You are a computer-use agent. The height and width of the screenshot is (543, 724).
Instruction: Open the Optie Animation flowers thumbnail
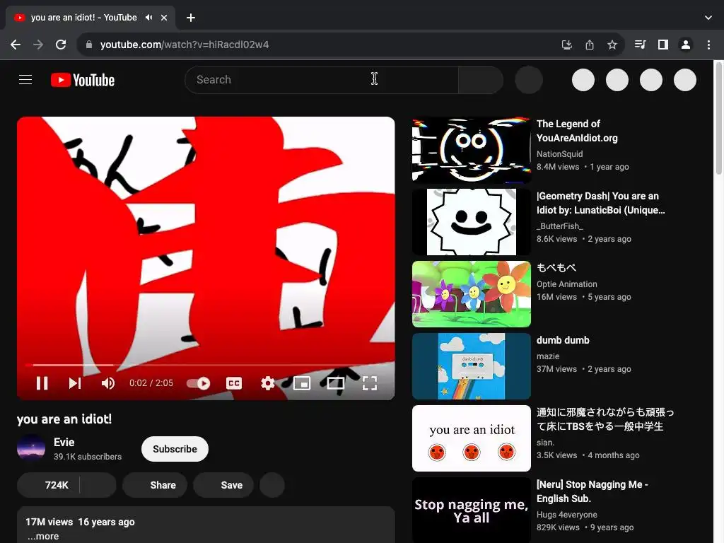(x=472, y=294)
